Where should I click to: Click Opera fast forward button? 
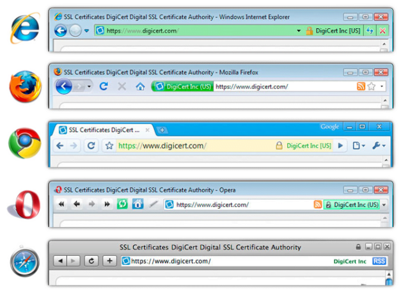[x=107, y=204]
